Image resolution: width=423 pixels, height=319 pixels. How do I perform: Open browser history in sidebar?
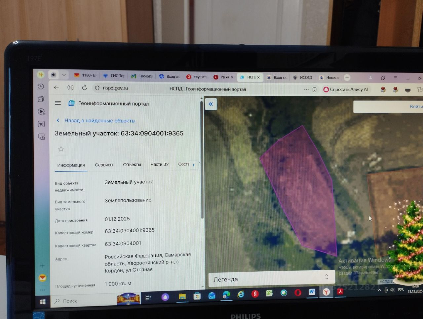pyautogui.click(x=41, y=87)
